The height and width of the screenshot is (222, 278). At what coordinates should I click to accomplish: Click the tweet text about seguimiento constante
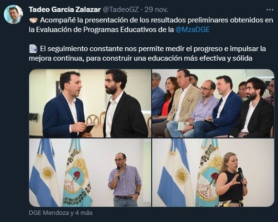(x=147, y=53)
